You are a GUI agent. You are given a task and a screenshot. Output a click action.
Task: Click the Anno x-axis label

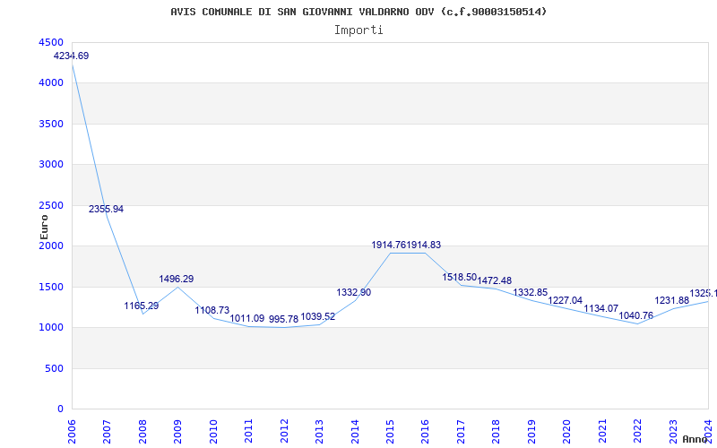click(x=695, y=439)
